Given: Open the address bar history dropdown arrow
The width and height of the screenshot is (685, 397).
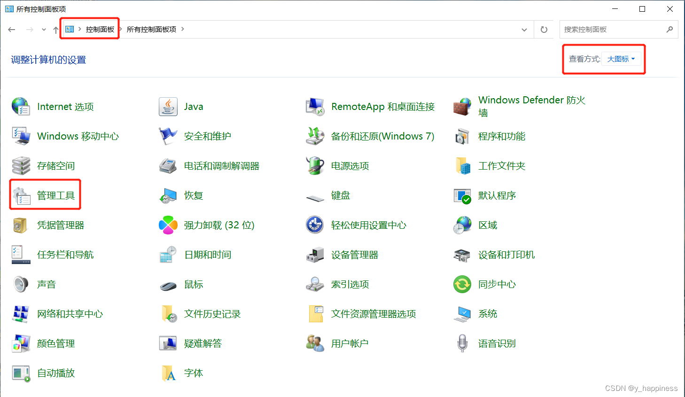Looking at the screenshot, I should click(524, 30).
